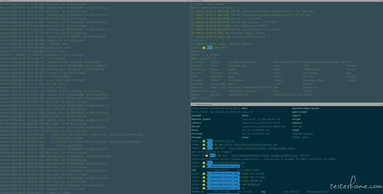Image resolution: width=383 pixels, height=194 pixels.
Task: Click 'rpc cost time: 7' log line
Action: [x=34, y=51]
